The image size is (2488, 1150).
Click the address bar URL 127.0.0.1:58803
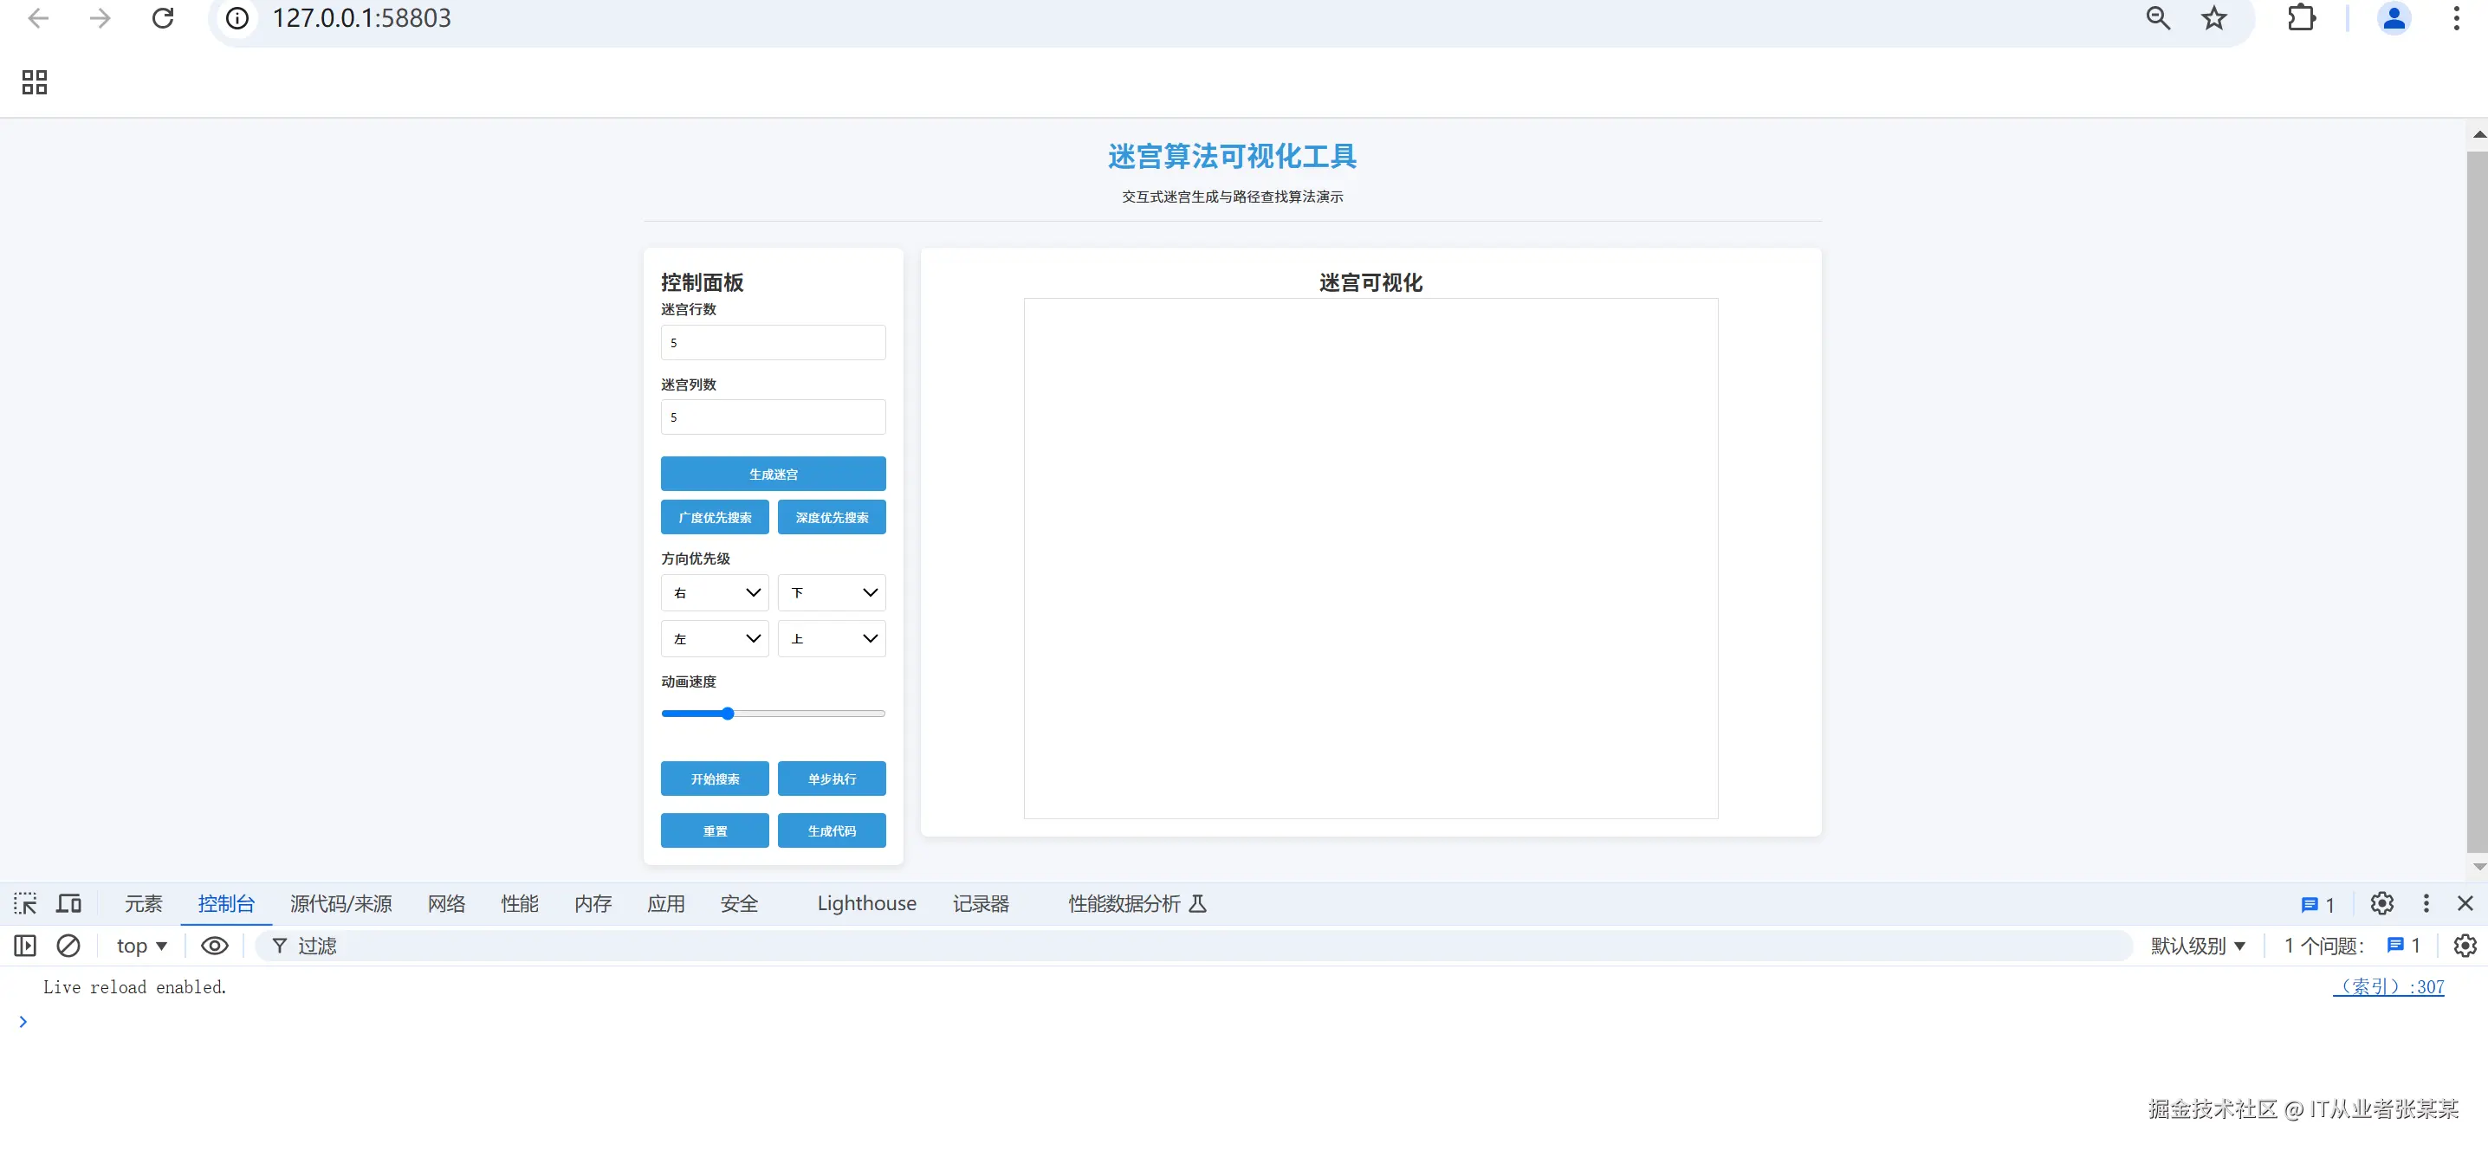tap(361, 18)
